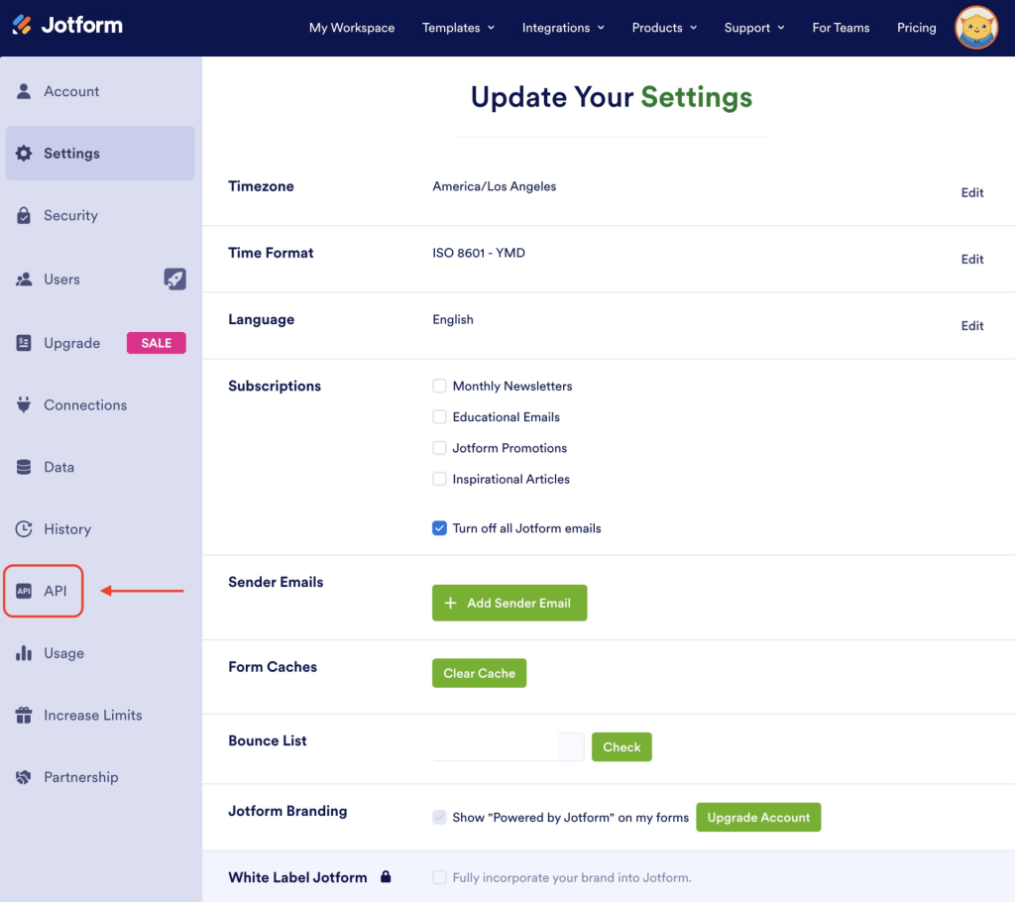1015x902 pixels.
Task: Click the API icon in sidebar
Action: [x=24, y=591]
